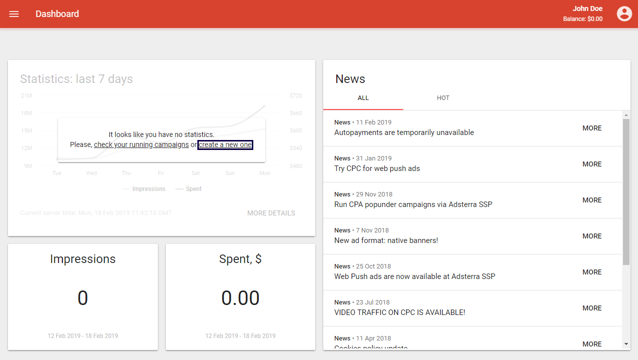The image size is (638, 360).
Task: Click the user account avatar icon
Action: click(624, 14)
